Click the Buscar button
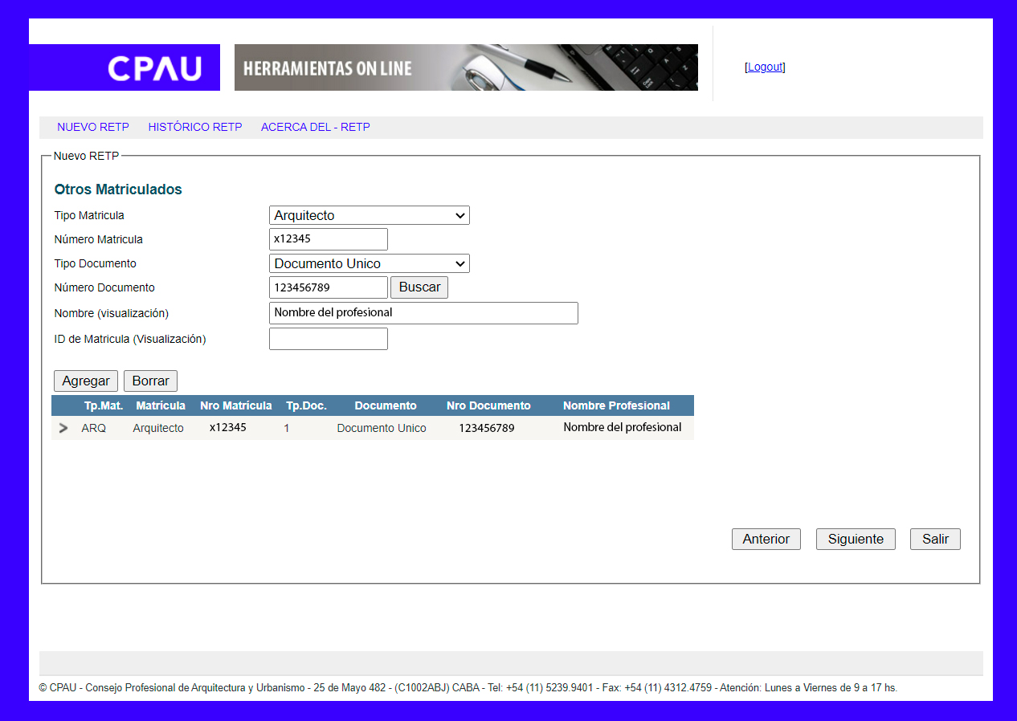1017x721 pixels. [x=419, y=287]
